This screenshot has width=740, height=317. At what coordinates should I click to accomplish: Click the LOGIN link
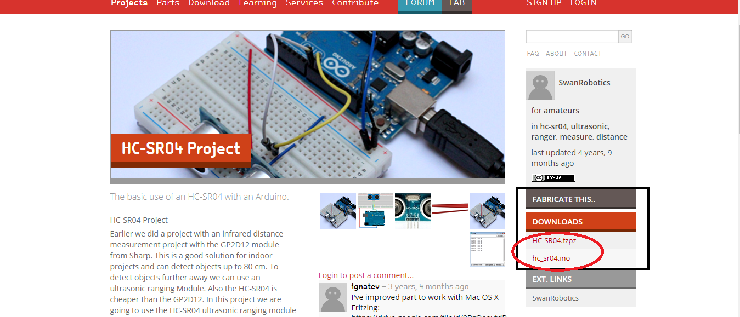(583, 3)
